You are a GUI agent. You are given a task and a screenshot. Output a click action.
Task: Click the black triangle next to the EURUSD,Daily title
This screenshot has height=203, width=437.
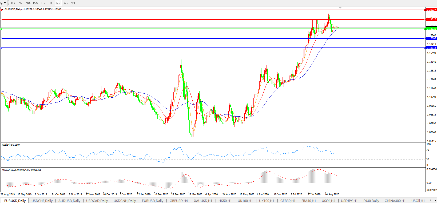pos(2,9)
